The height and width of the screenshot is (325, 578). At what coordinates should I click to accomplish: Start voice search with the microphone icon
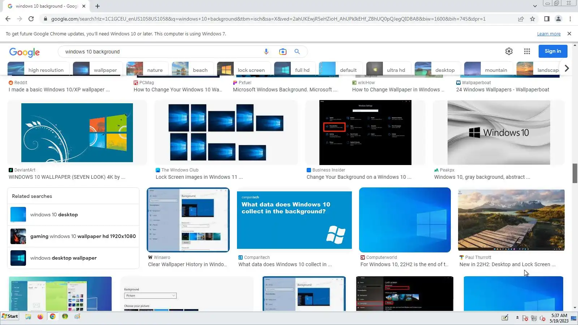tap(266, 52)
